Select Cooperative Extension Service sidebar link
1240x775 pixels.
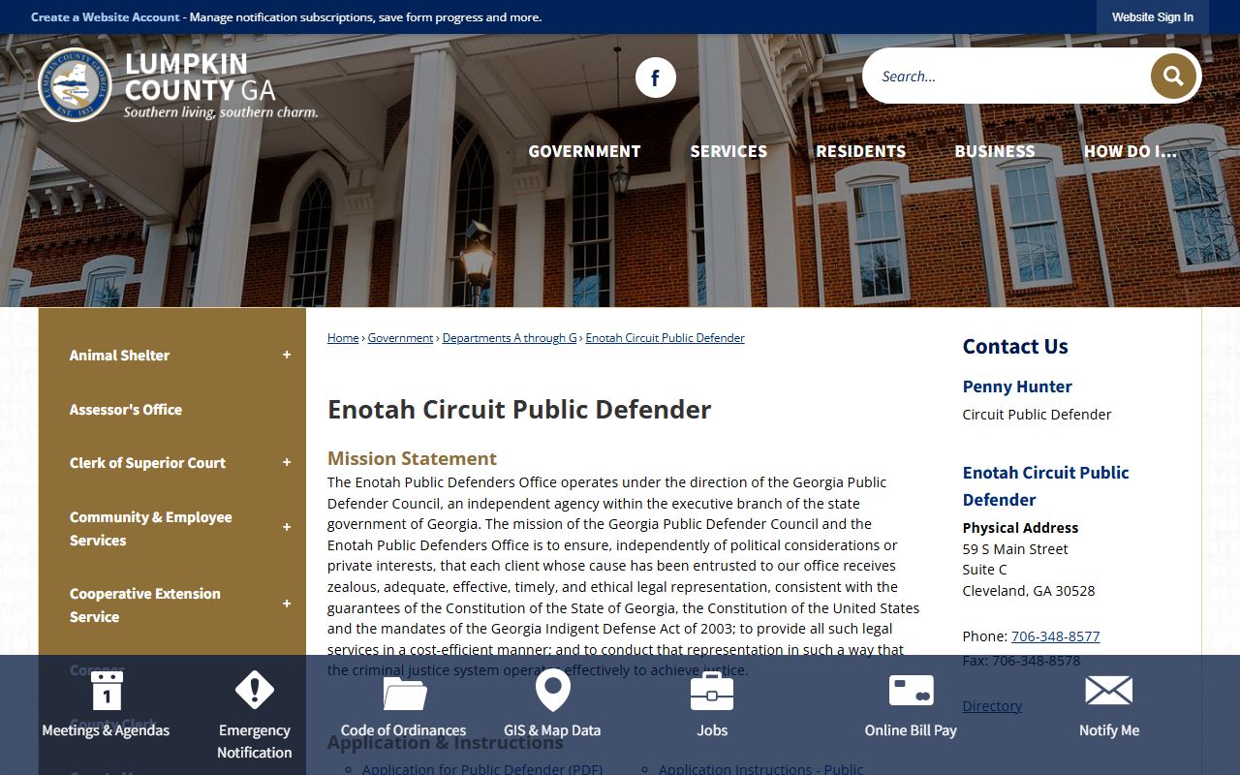[x=145, y=604]
